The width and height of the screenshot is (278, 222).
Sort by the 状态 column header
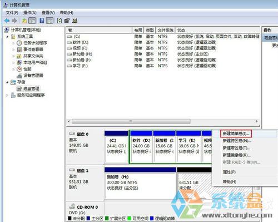[217, 30]
